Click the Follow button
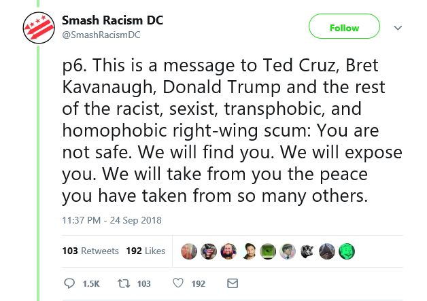Image resolution: width=427 pixels, height=301 pixels. click(344, 26)
